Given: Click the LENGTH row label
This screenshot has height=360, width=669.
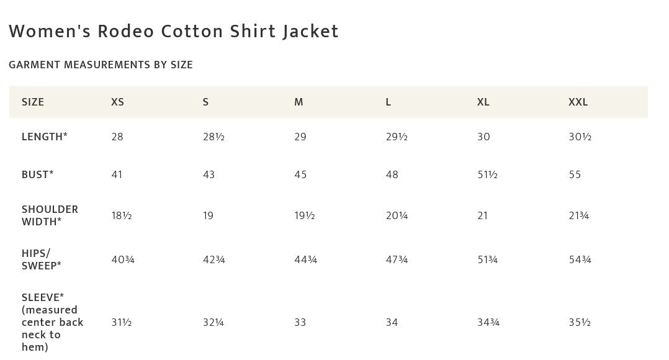Looking at the screenshot, I should click(45, 137).
